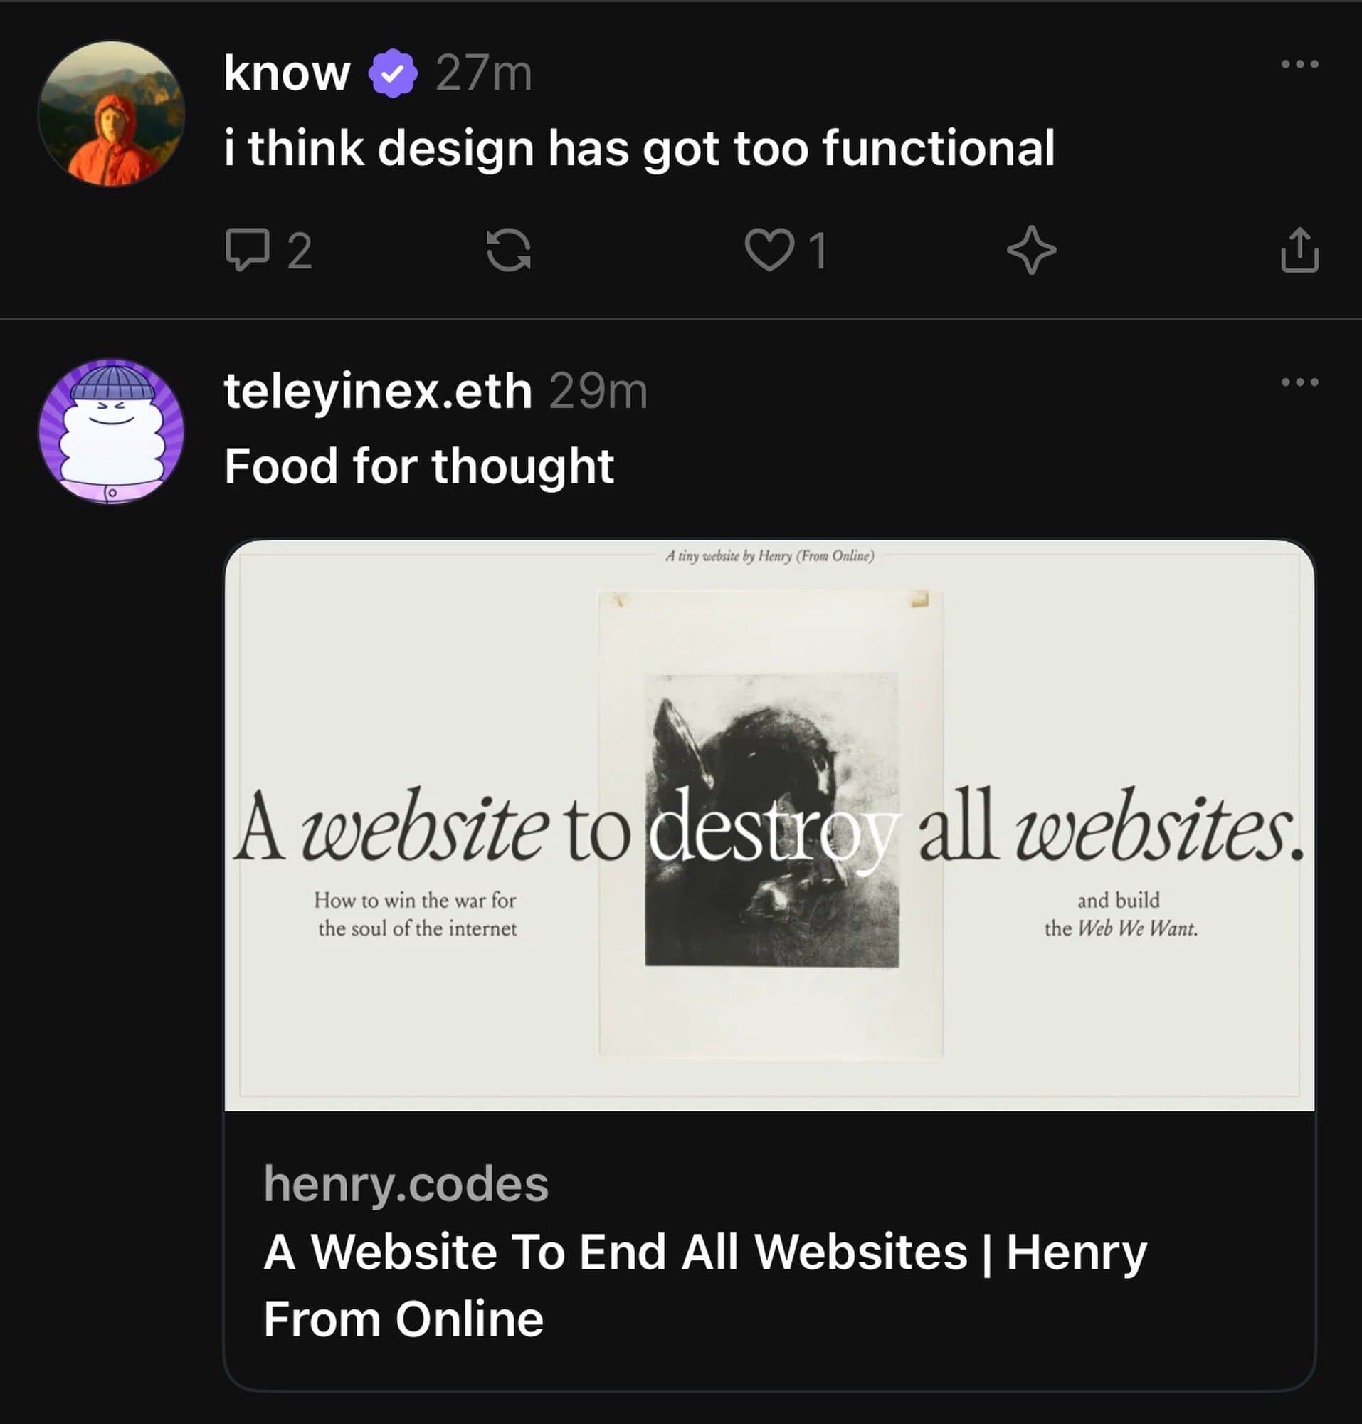This screenshot has width=1362, height=1424.
Task: Click the 'A website to destroy all websites' preview image
Action: [769, 835]
